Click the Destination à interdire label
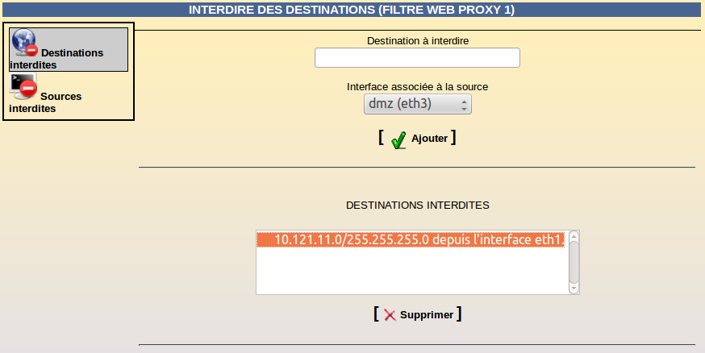The image size is (705, 353). coord(418,41)
